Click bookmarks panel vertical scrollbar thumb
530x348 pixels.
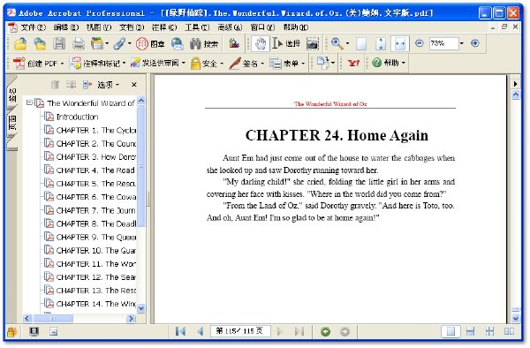(141, 166)
